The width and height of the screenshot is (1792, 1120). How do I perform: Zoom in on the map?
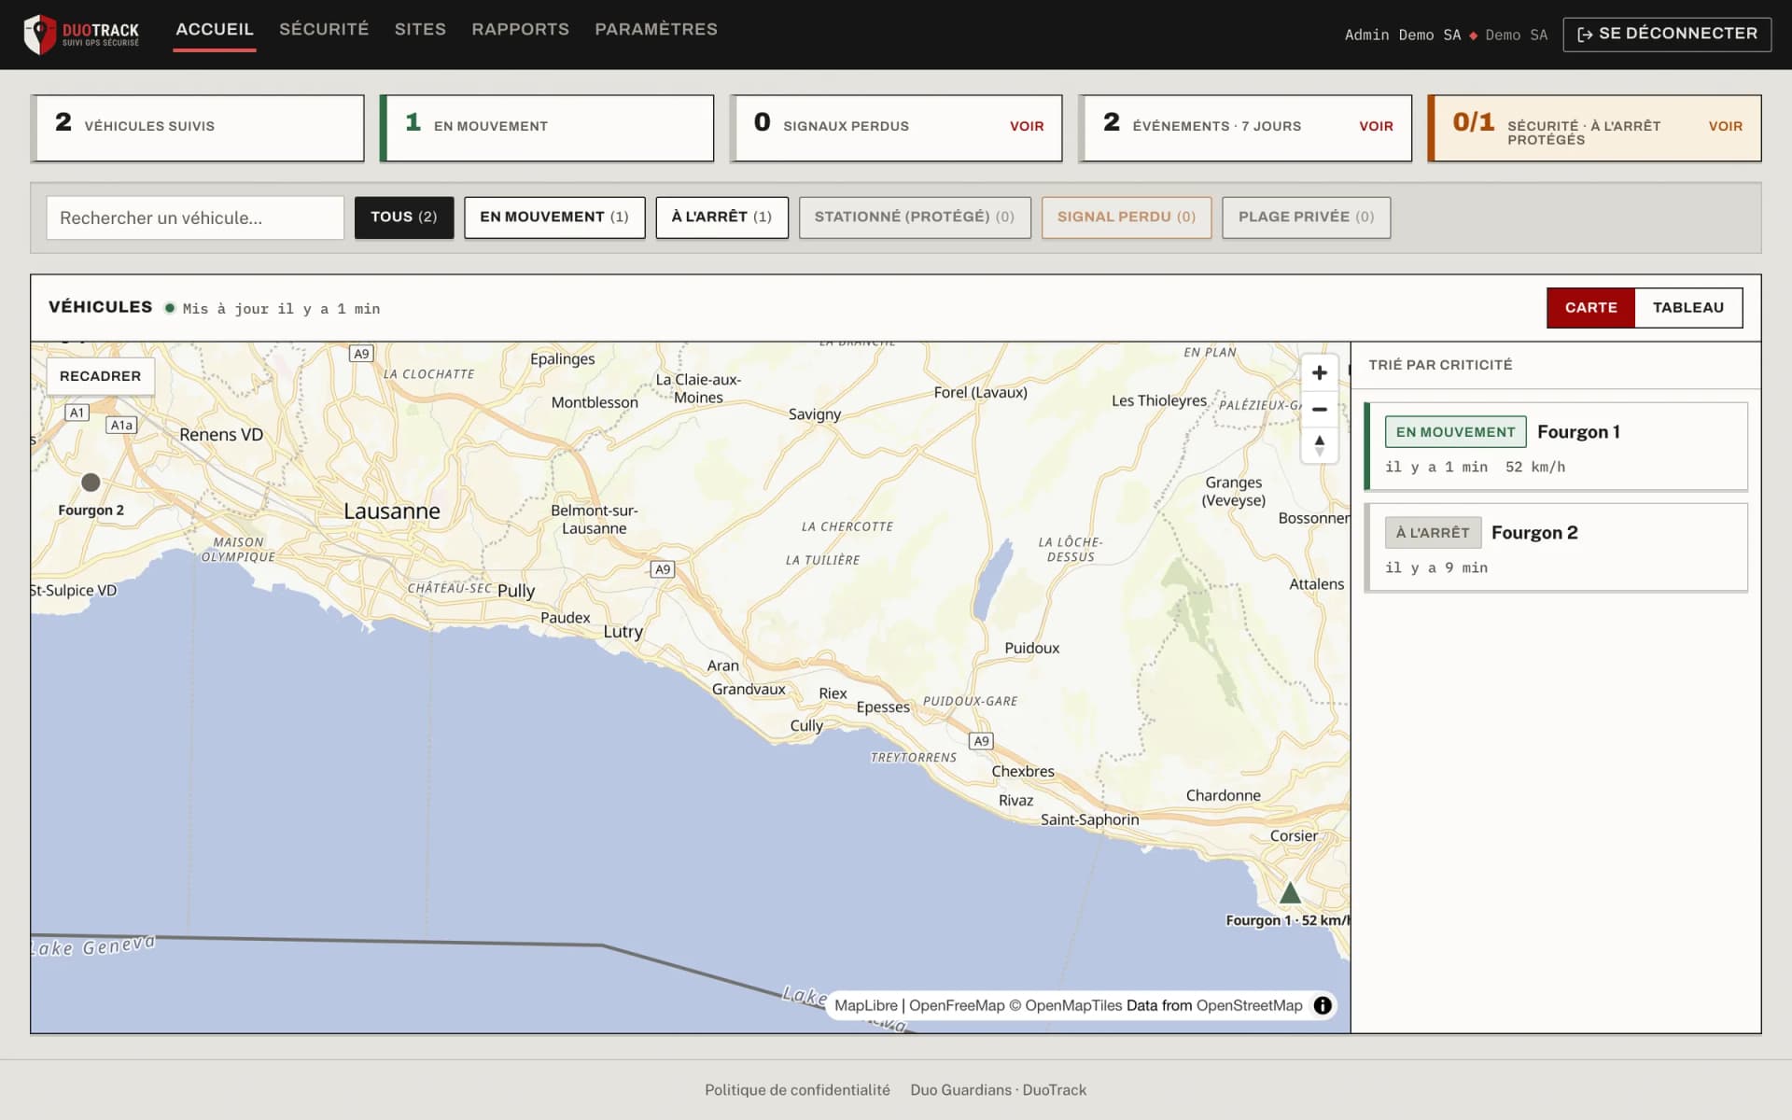(x=1319, y=373)
